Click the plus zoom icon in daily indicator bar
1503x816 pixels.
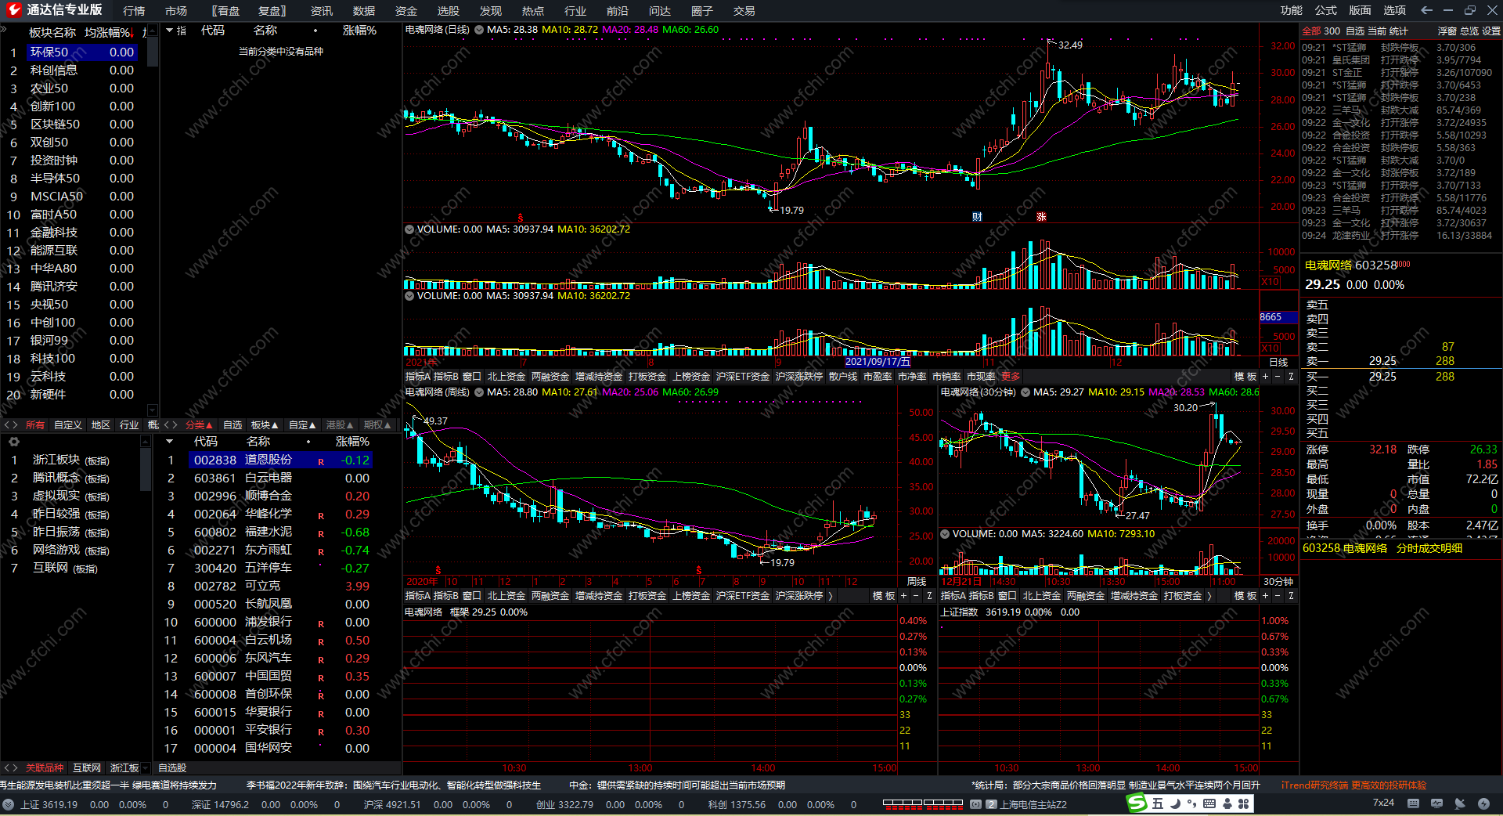pyautogui.click(x=1265, y=377)
